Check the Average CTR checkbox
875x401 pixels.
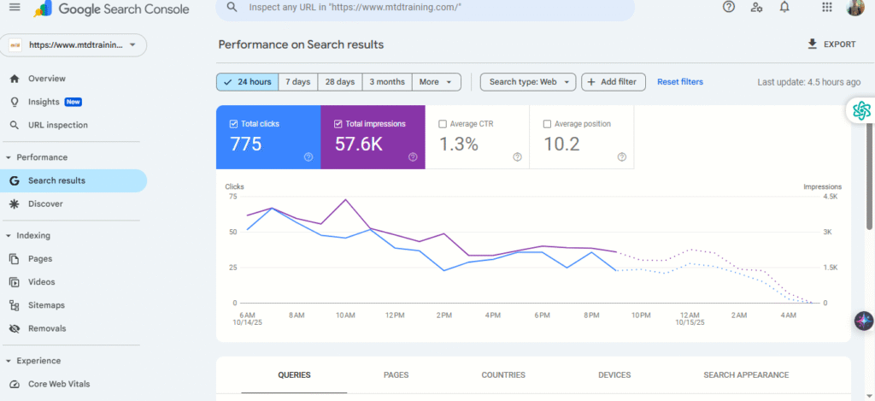443,124
